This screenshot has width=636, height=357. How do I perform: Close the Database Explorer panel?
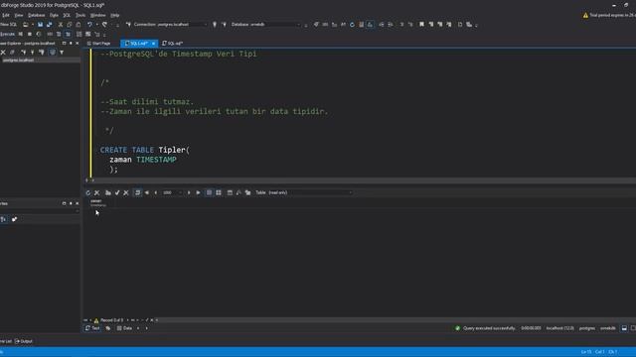click(x=78, y=44)
